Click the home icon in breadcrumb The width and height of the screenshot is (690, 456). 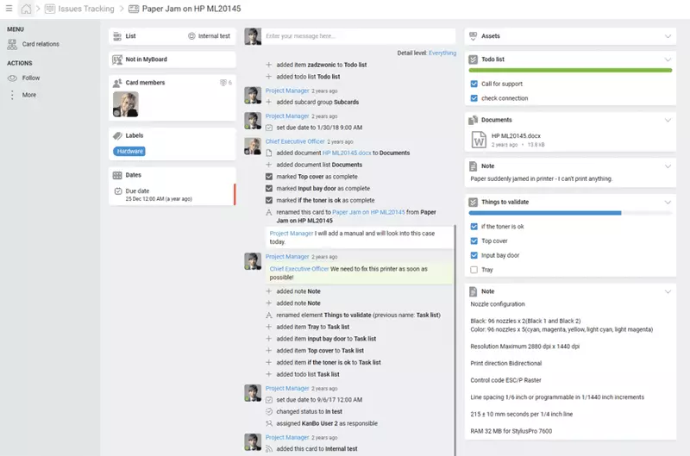point(27,9)
